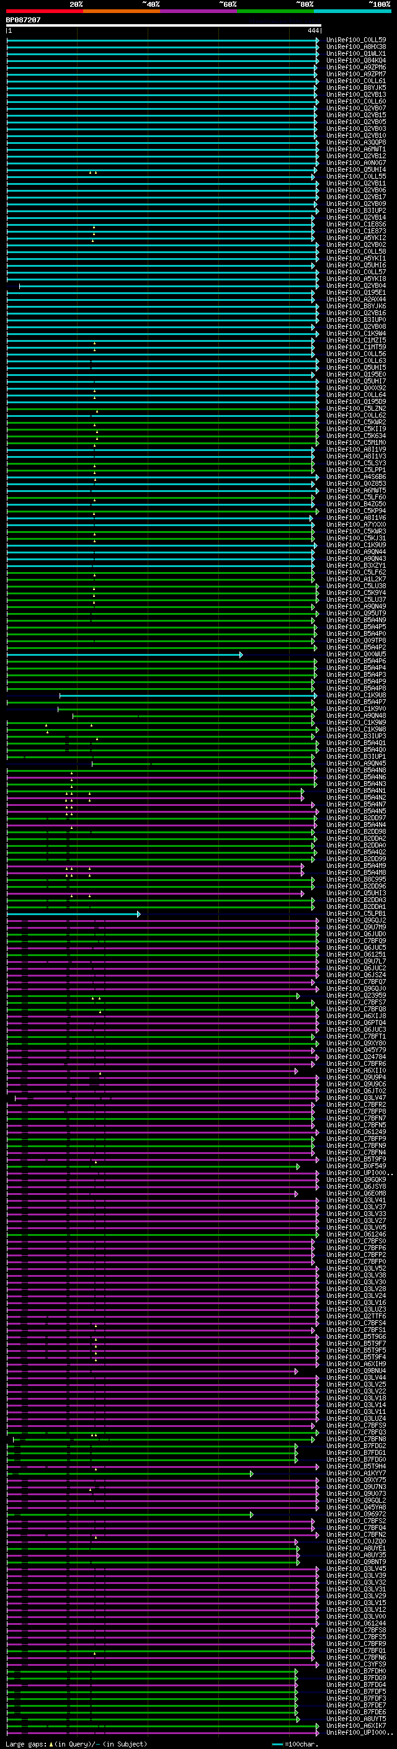Click the green ~80% identity legend segment
The height and width of the screenshot is (1749, 397).
[x=275, y=11]
